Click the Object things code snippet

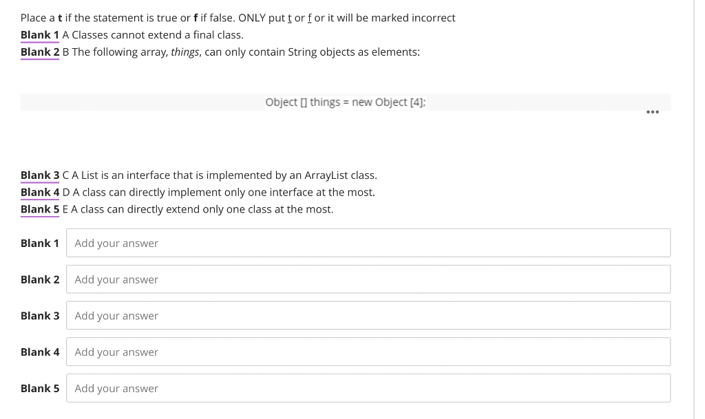(x=345, y=103)
